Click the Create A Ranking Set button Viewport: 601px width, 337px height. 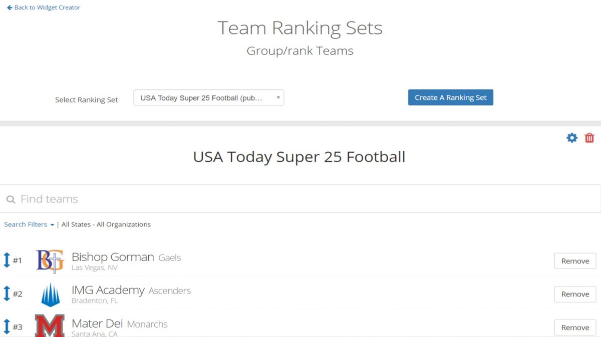(450, 97)
